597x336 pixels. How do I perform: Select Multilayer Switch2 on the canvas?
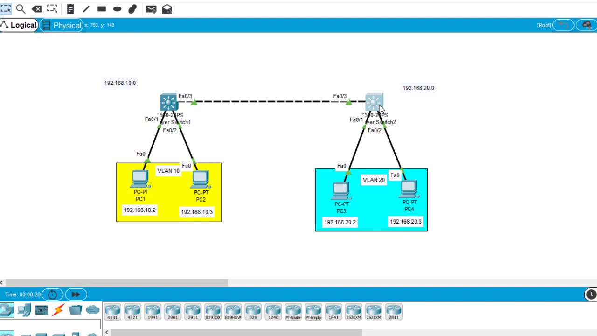[374, 102]
